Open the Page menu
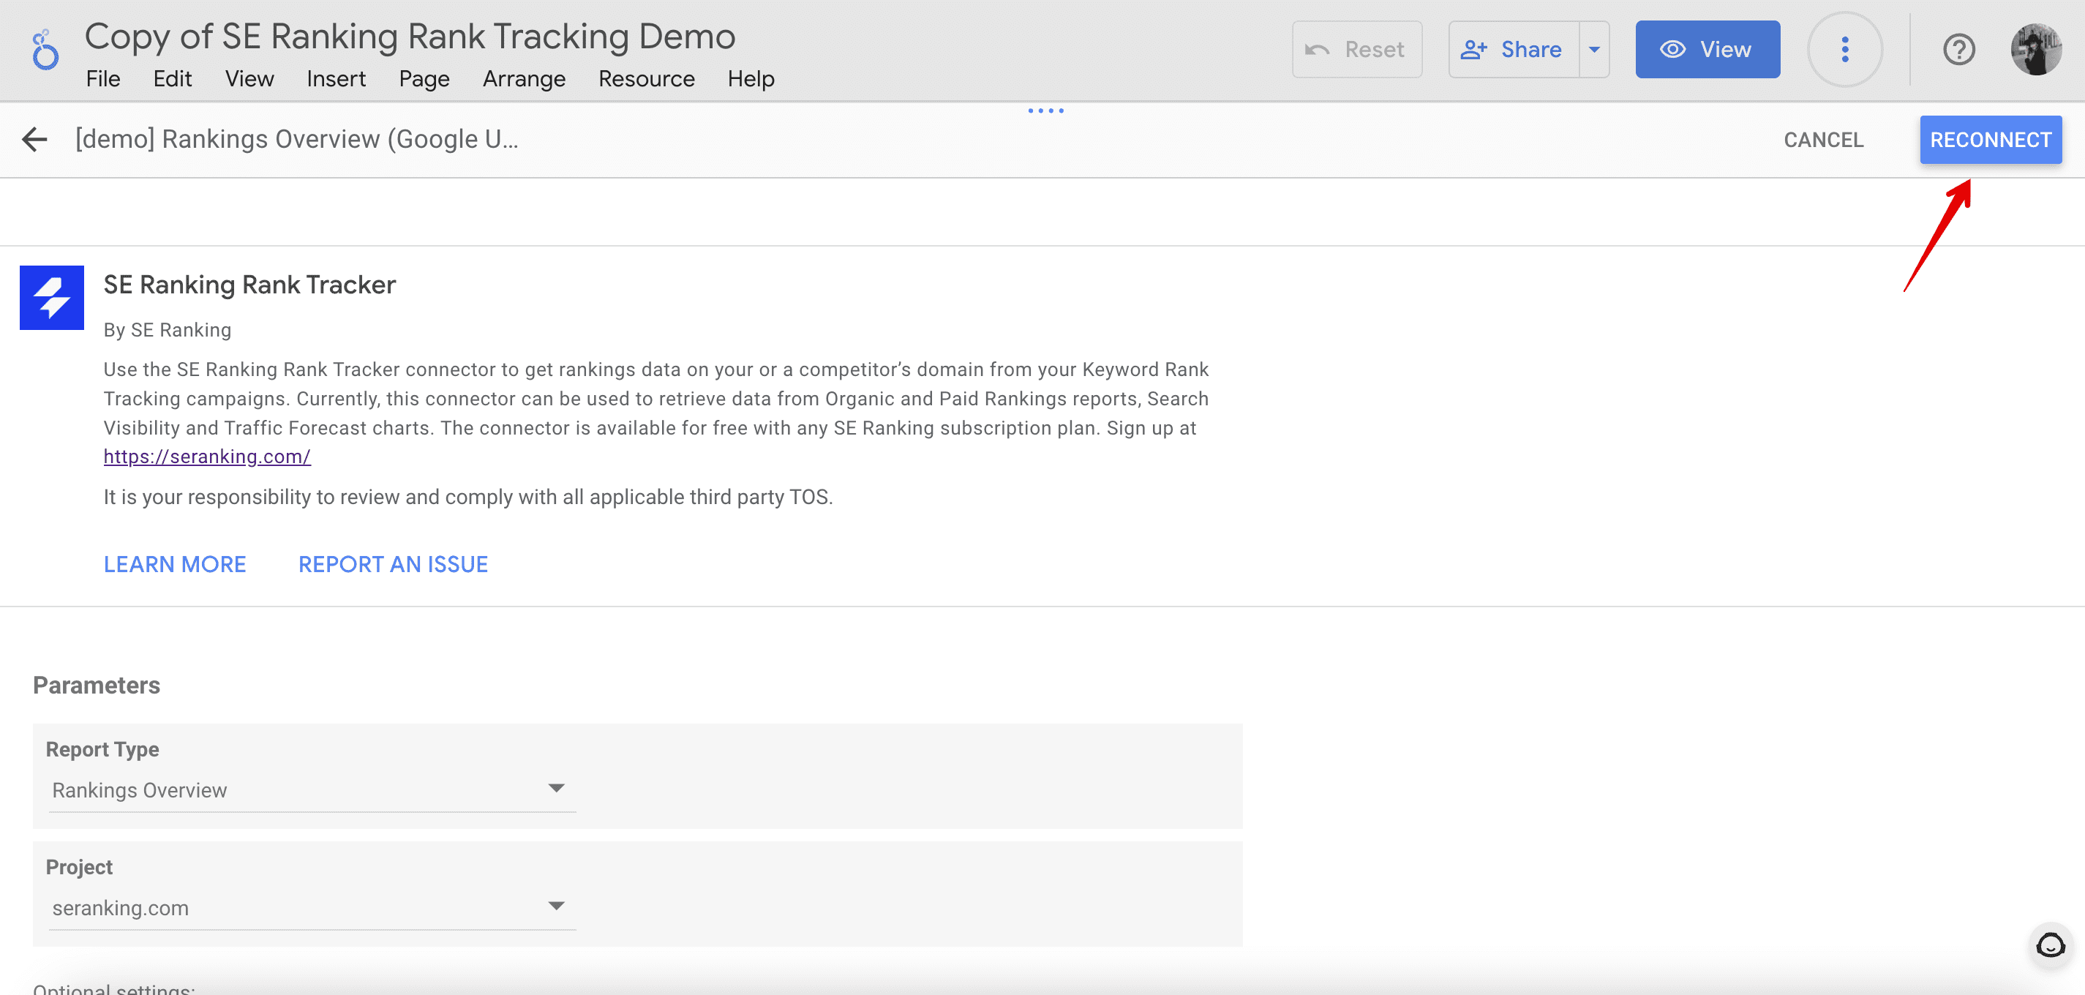 [424, 78]
